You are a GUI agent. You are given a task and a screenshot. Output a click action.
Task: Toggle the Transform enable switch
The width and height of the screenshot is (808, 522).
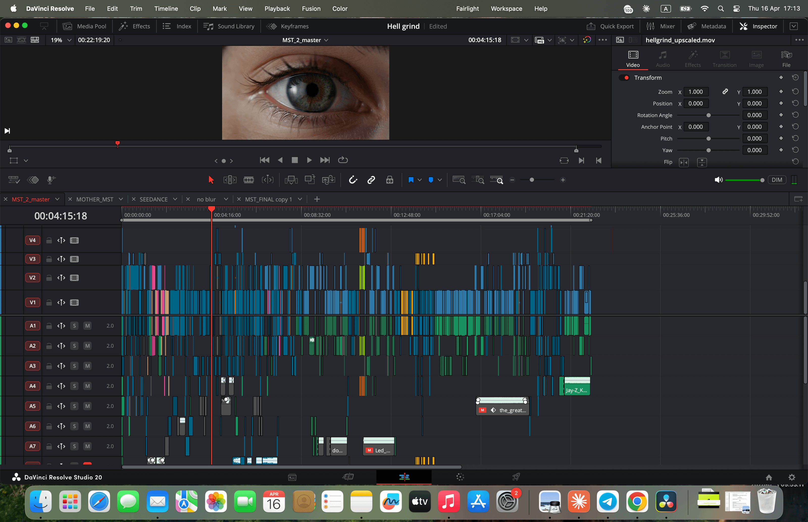624,78
